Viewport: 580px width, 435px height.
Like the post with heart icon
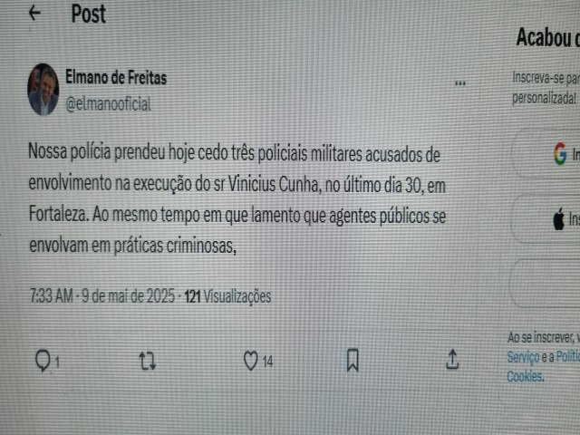(250, 361)
